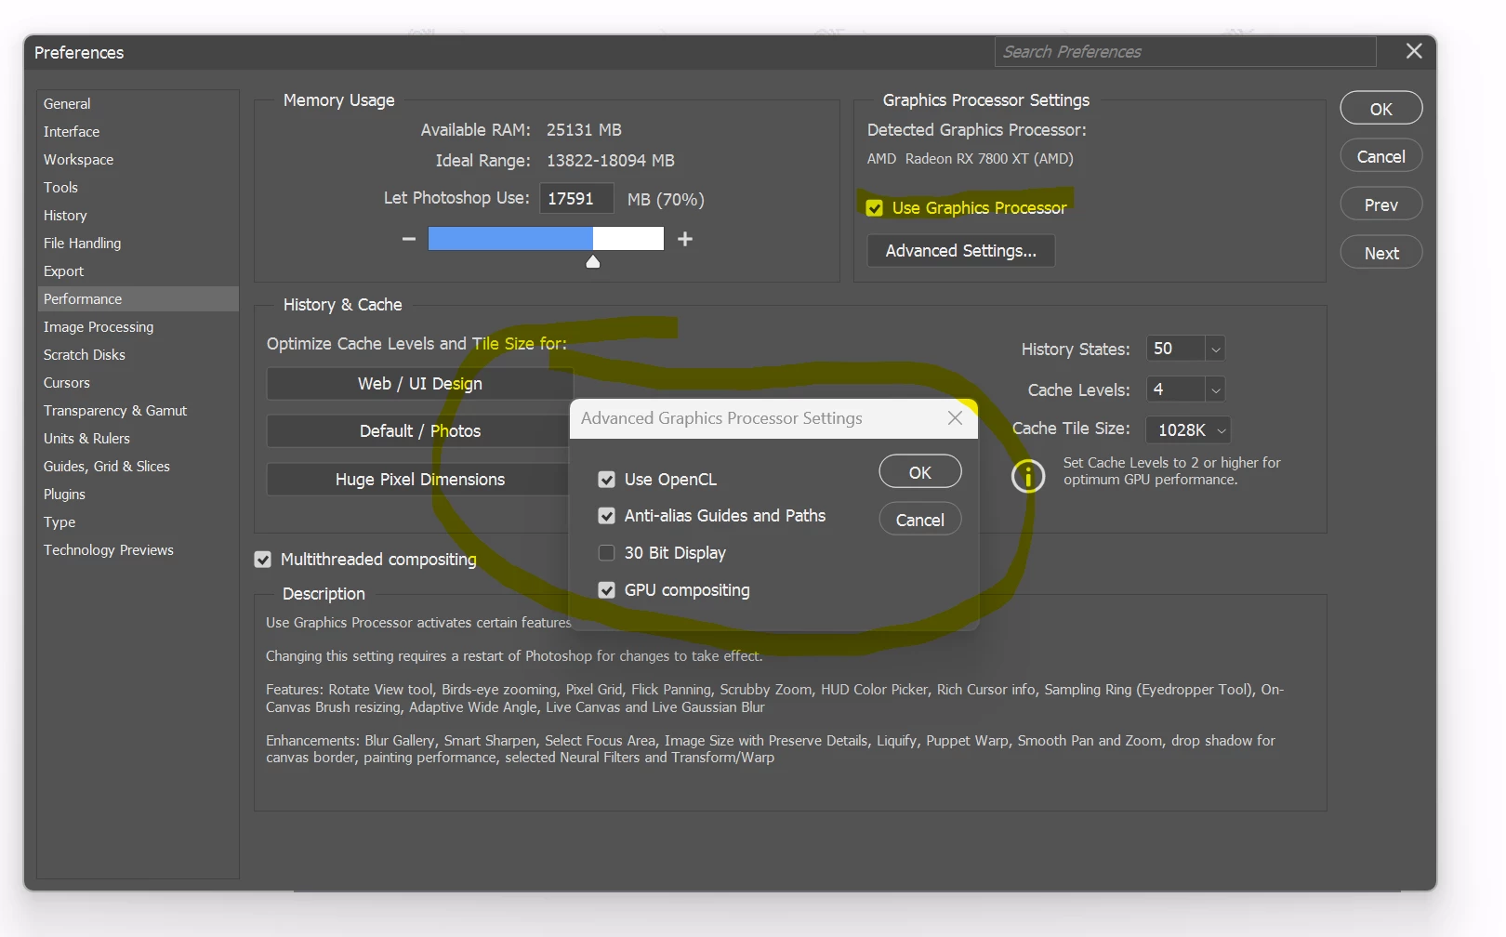Click the Search Preferences field
Screen dimensions: 1506x937
pos(1185,52)
